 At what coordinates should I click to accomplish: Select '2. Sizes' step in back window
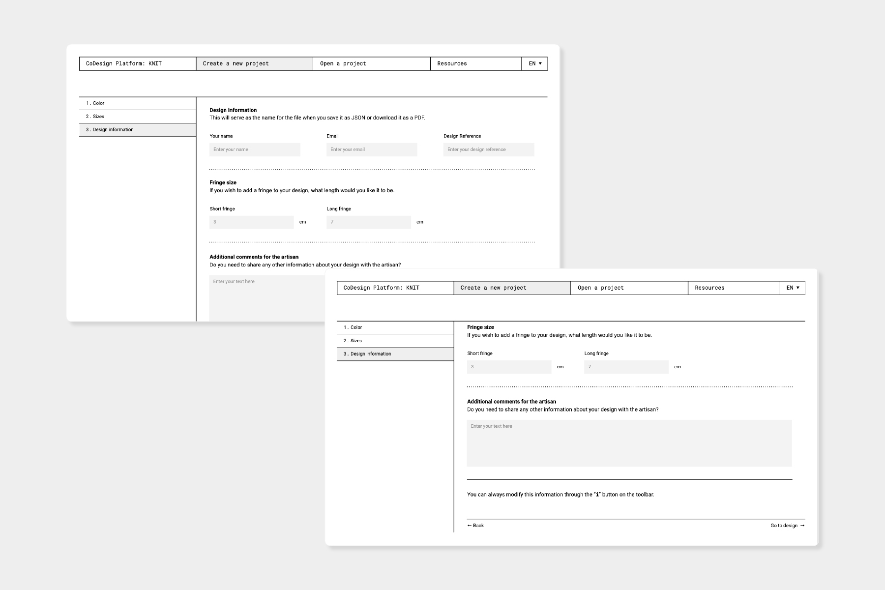(137, 117)
